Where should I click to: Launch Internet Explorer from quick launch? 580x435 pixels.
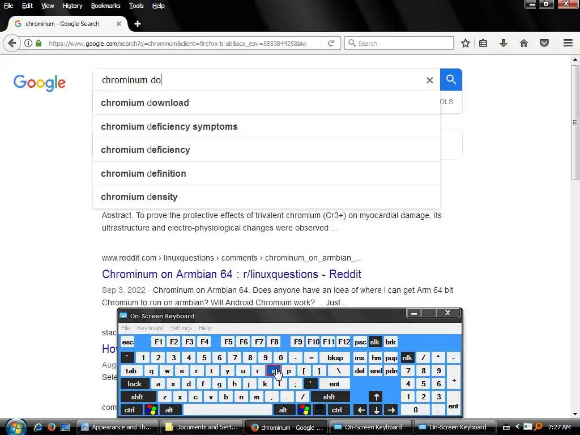point(38,427)
